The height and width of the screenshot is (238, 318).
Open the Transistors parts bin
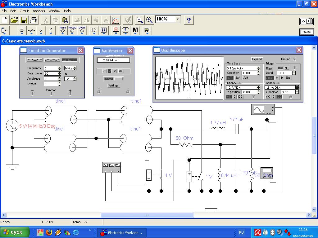[51, 30]
